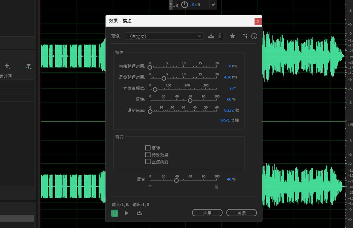Delete the selected preset with trash icon
The width and height of the screenshot is (353, 228).
220,36
